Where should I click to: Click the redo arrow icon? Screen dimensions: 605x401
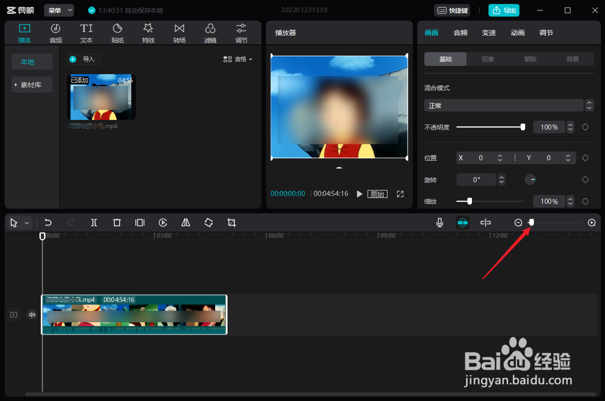[71, 222]
